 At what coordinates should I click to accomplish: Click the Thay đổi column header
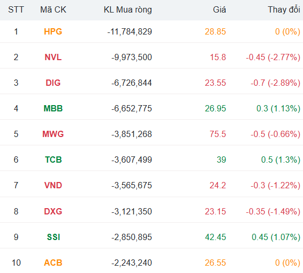[284, 9]
